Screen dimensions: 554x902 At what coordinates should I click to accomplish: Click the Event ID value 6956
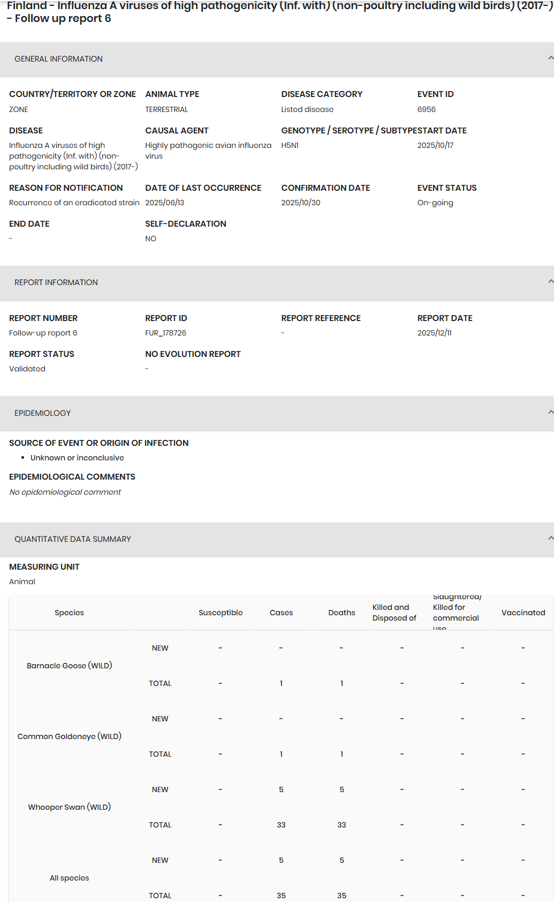click(x=426, y=109)
